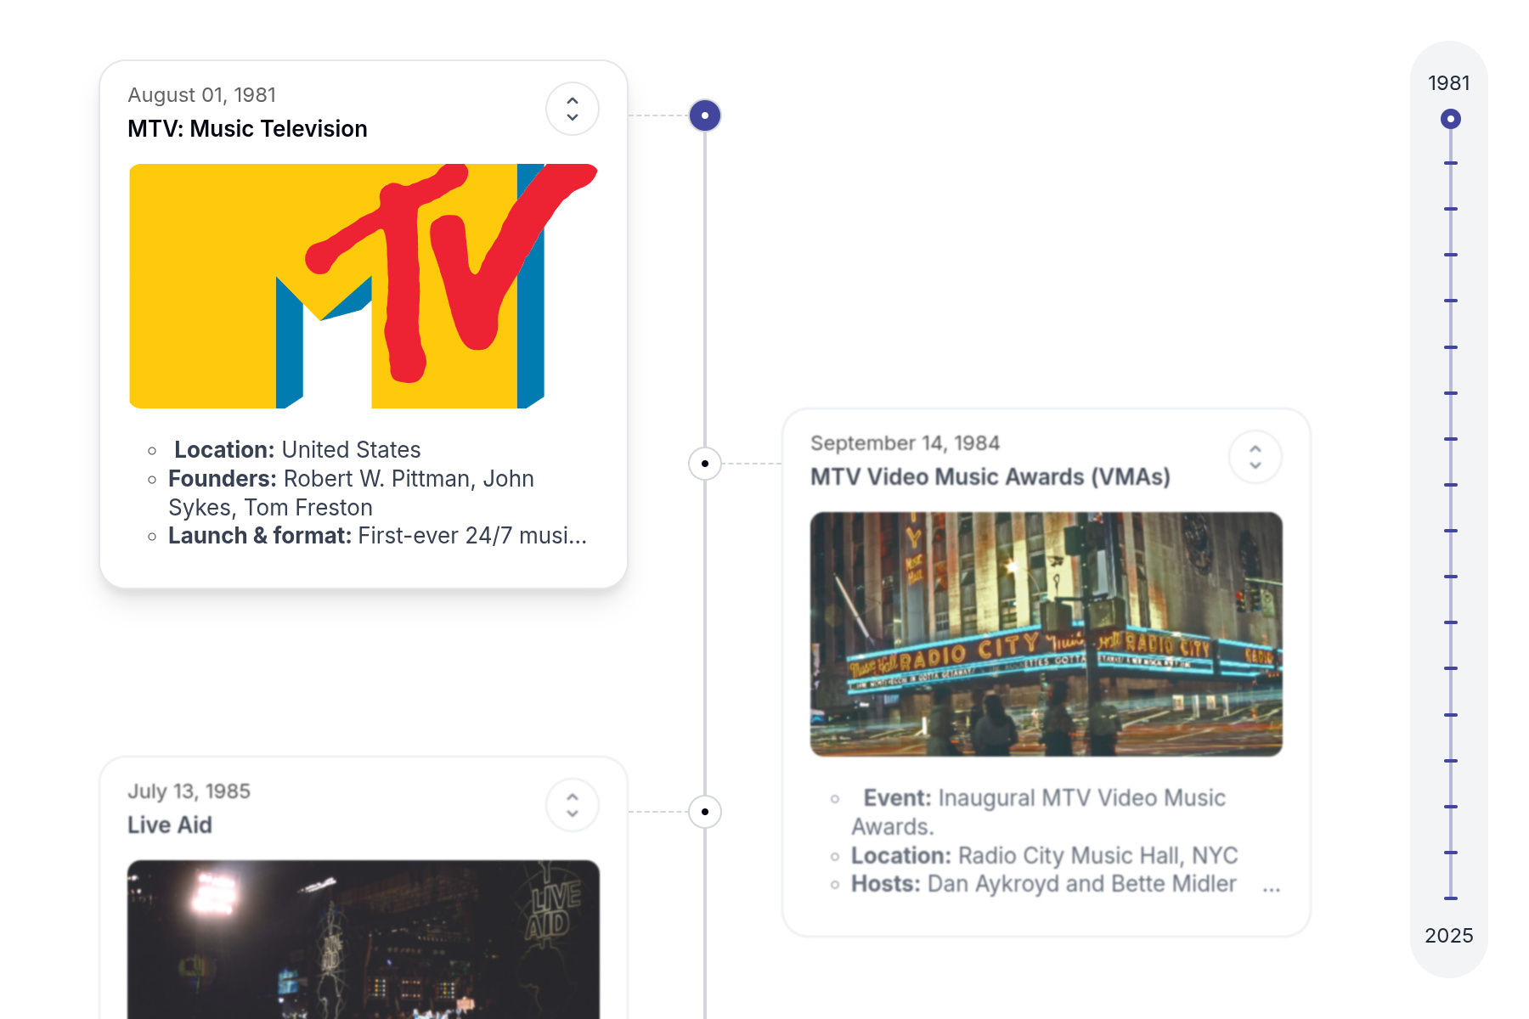Click the September 14, 1984 date
1529x1019 pixels.
point(905,443)
